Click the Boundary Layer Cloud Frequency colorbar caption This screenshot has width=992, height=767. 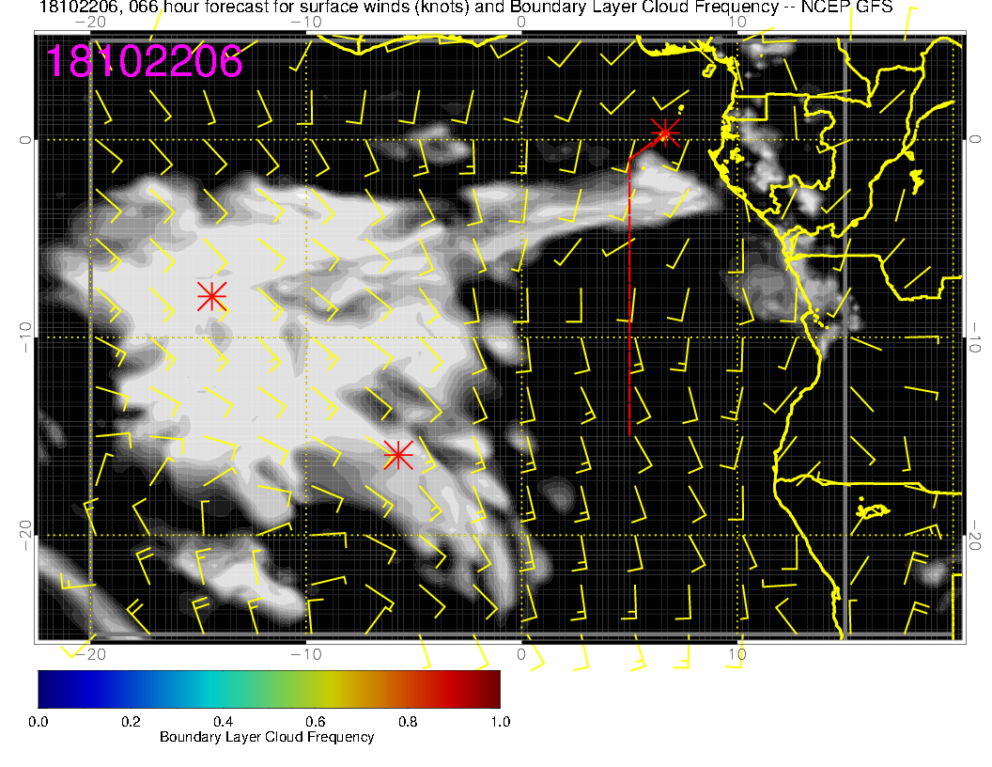pyautogui.click(x=267, y=737)
